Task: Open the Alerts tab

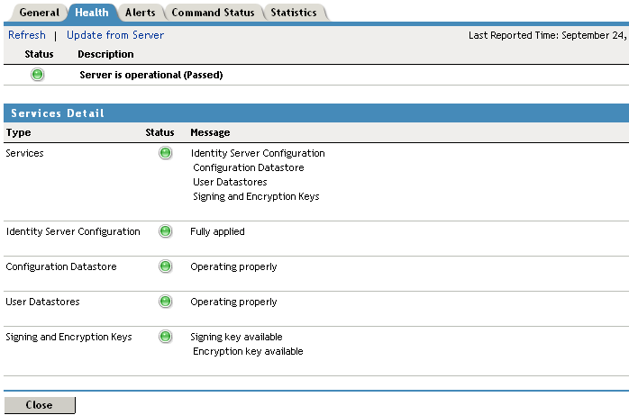Action: tap(140, 13)
